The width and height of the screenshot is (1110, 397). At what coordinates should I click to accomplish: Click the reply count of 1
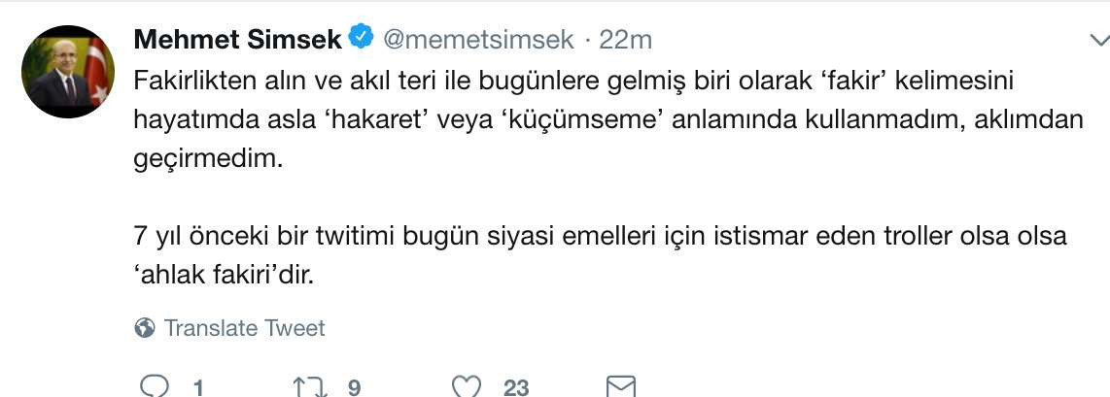tap(199, 387)
